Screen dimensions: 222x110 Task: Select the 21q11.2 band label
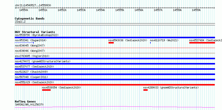coord(20,22)
